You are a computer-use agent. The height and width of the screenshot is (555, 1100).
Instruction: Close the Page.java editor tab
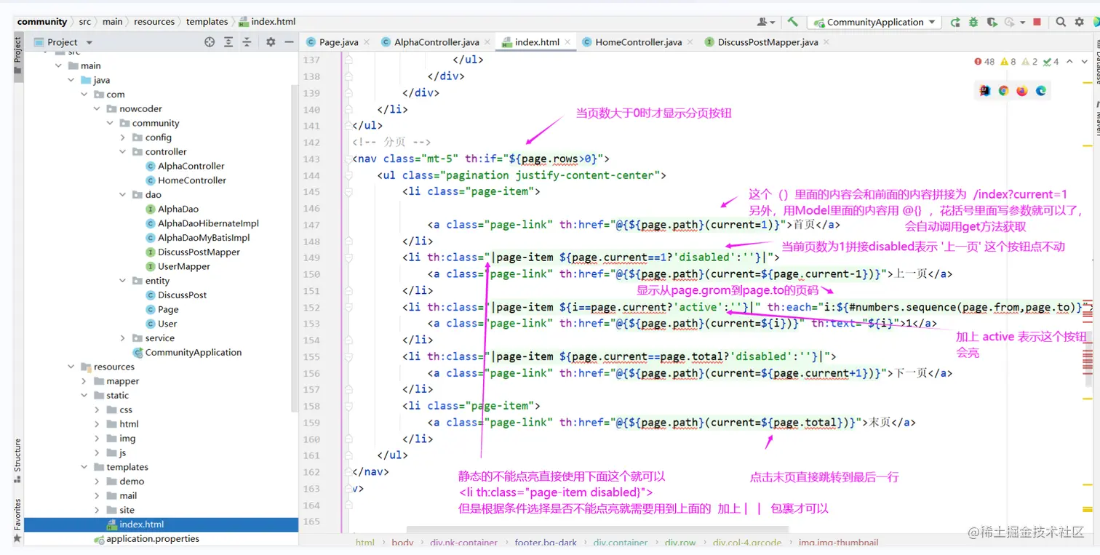coord(366,42)
